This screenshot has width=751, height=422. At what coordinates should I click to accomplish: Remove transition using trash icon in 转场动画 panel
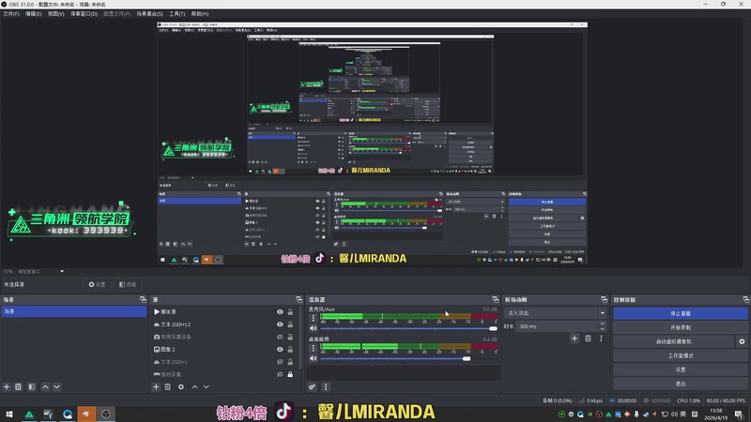(589, 339)
